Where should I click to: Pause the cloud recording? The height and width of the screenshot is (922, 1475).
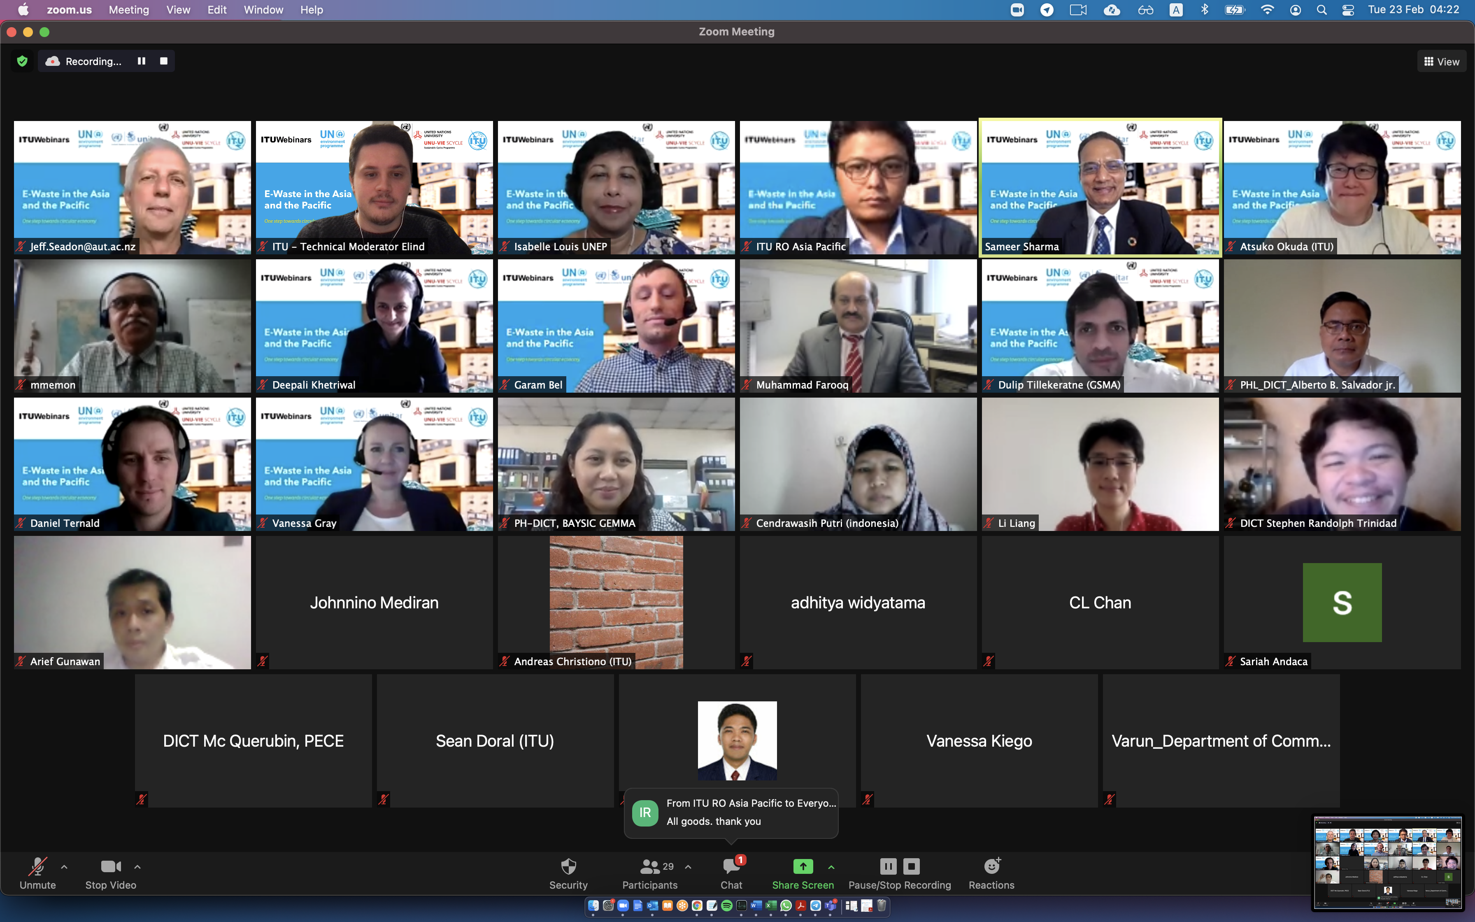pyautogui.click(x=142, y=61)
